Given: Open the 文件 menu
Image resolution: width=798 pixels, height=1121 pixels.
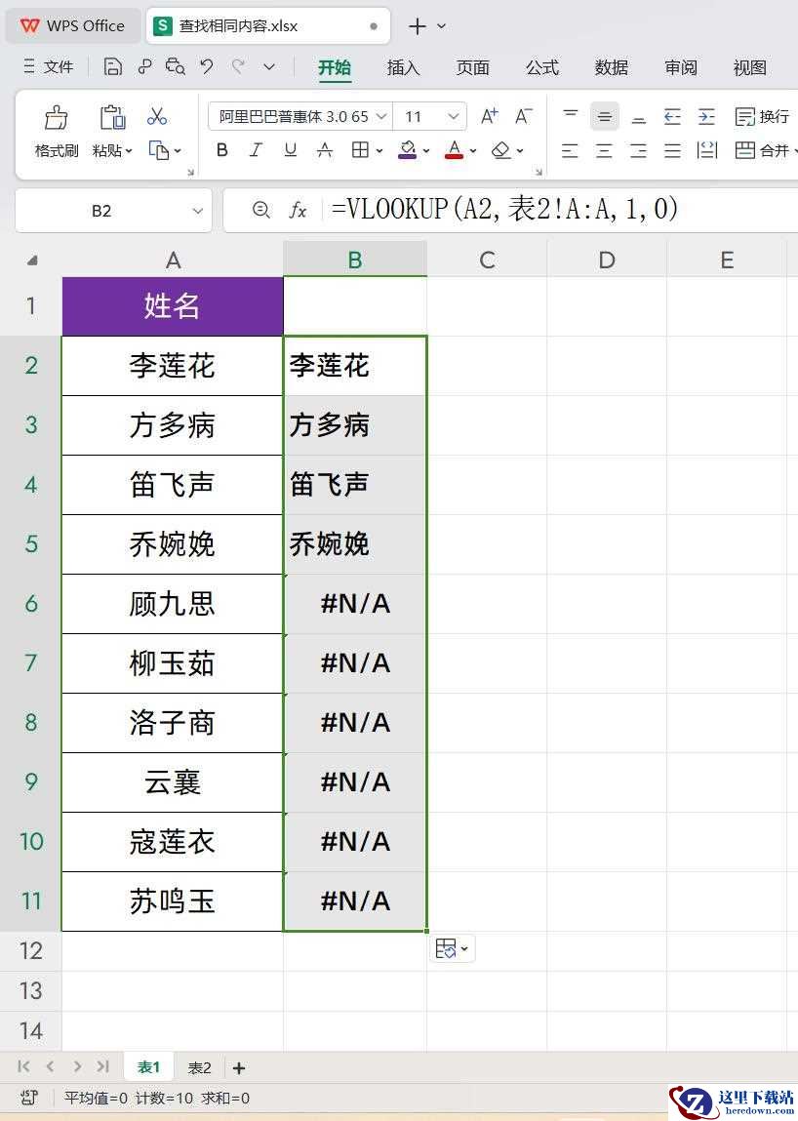Looking at the screenshot, I should pos(49,67).
